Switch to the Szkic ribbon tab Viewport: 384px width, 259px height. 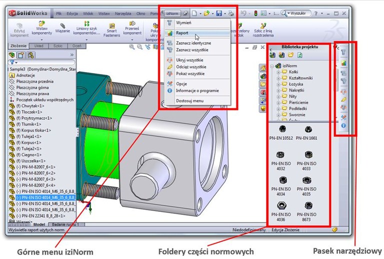(58, 46)
